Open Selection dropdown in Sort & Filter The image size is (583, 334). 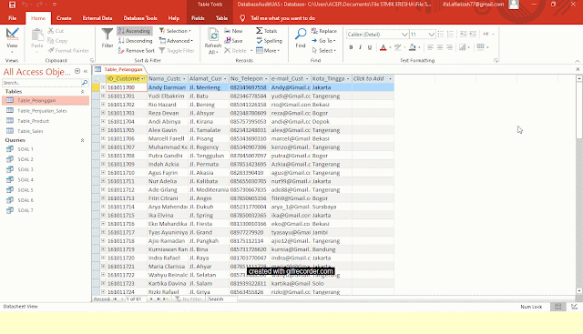[175, 31]
